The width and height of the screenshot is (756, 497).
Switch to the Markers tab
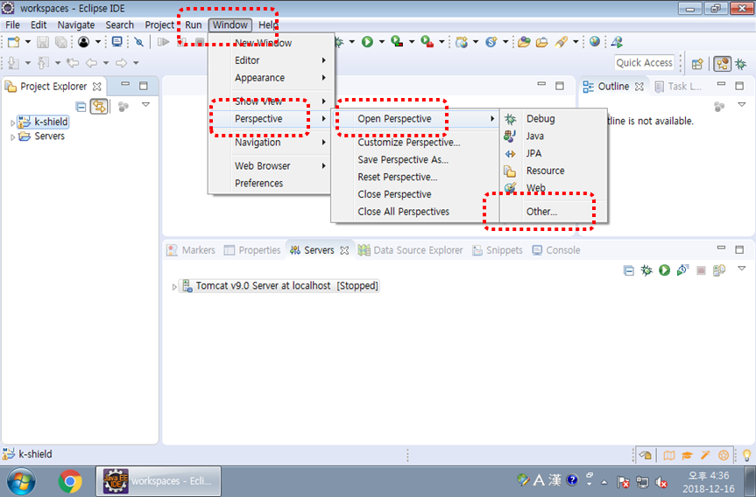tap(192, 250)
